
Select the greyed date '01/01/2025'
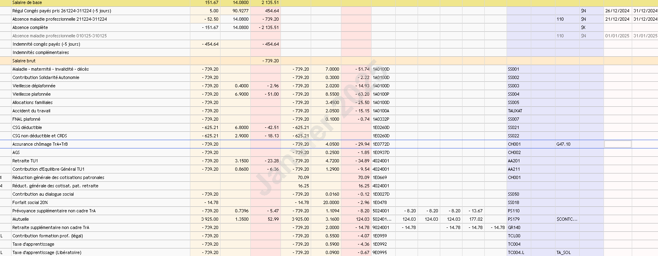click(617, 36)
